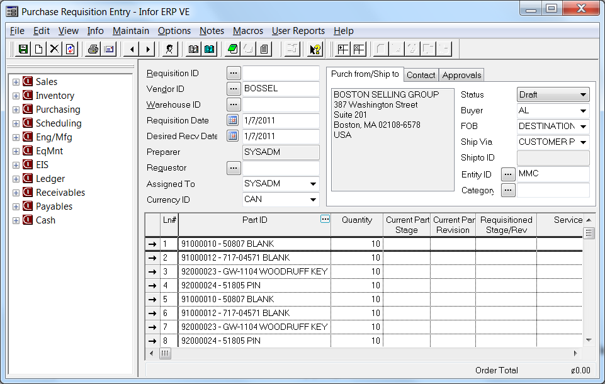Click the Vendor ID browse button
605x384 pixels.
[234, 89]
